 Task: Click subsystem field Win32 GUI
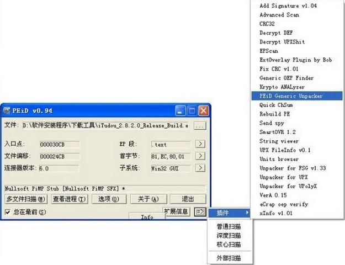(171, 168)
